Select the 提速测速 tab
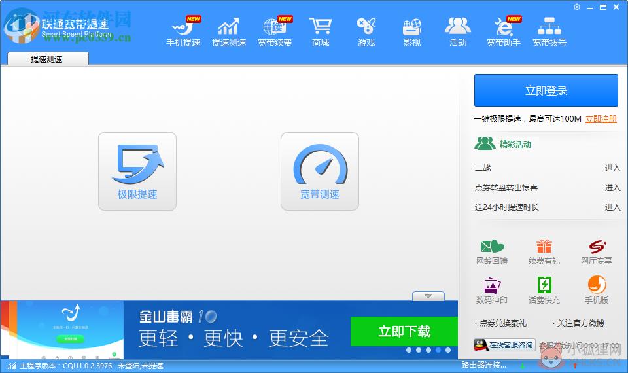The width and height of the screenshot is (628, 373). pyautogui.click(x=48, y=59)
